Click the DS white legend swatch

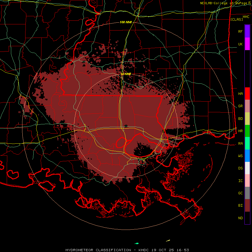pyautogui.click(x=247, y=168)
